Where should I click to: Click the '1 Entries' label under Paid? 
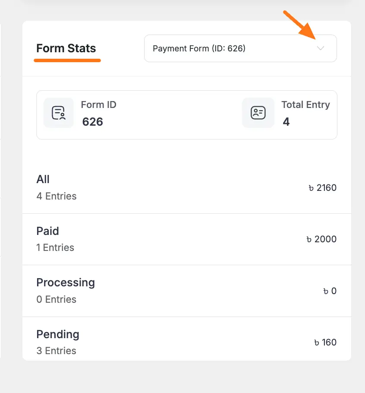[55, 247]
